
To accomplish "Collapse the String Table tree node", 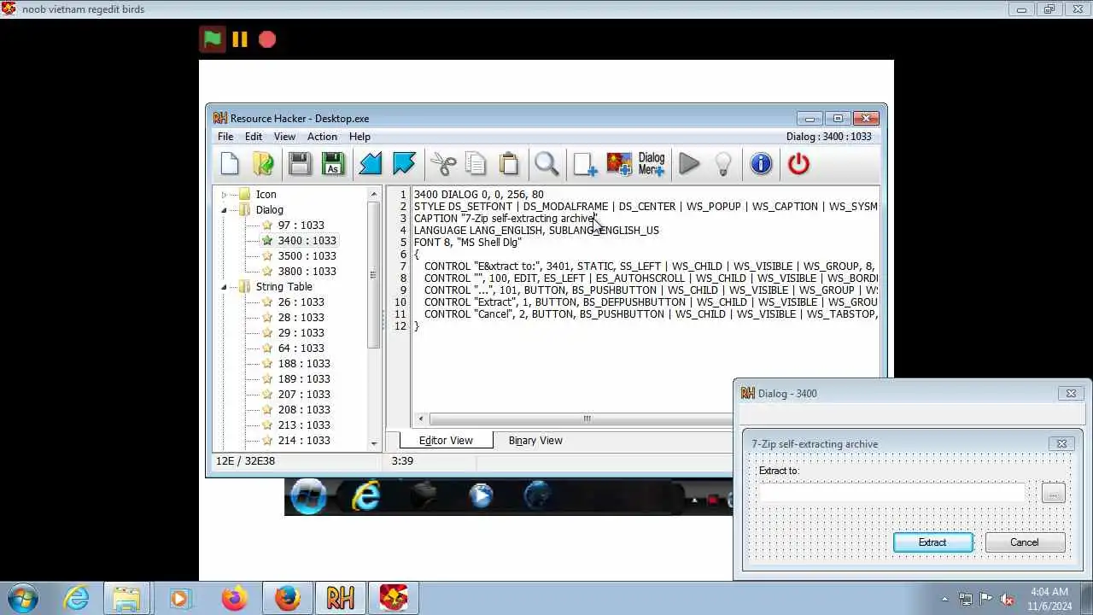I will [224, 287].
